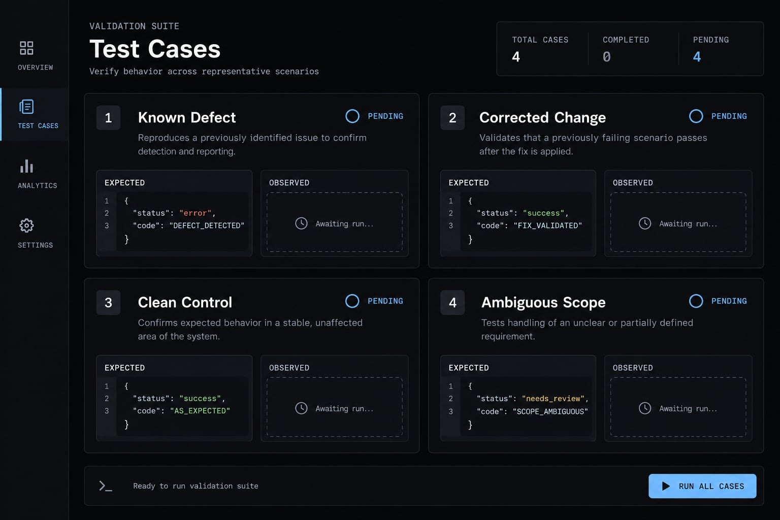Select the Test Cases document icon

[26, 107]
